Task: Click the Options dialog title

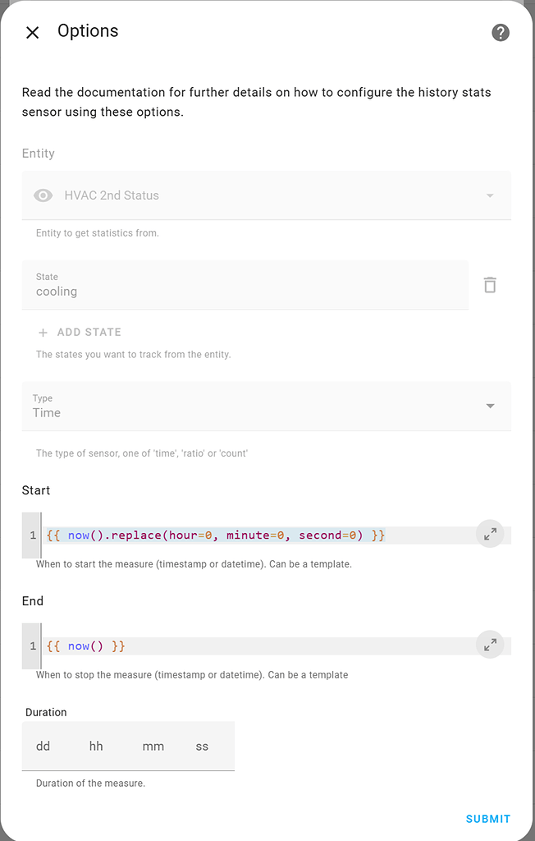Action: tap(88, 31)
